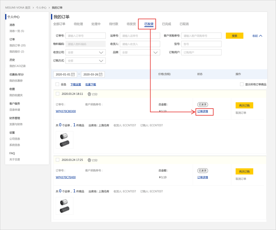Screen dimensions: 276x230
Task: Open the end date calendar icon
Action: (x=101, y=74)
